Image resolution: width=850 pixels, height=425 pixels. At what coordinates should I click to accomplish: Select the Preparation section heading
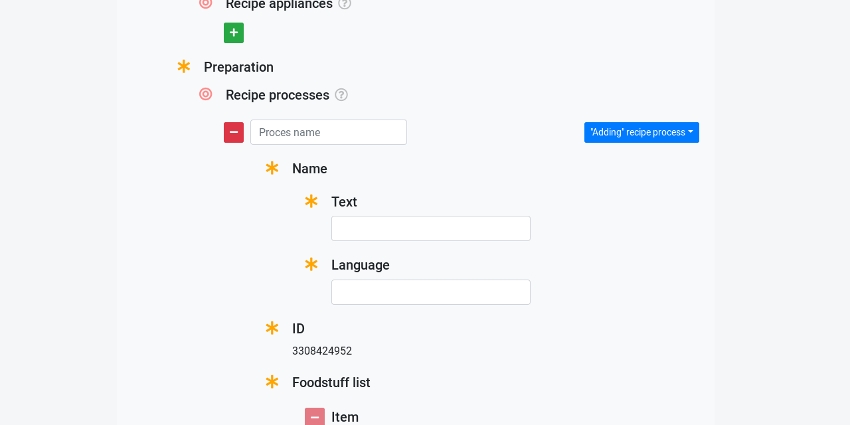(x=238, y=66)
